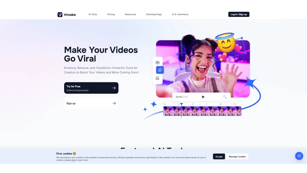Click the 'Make Your Videos Go Viral' headline
The image size is (307, 173).
(101, 54)
